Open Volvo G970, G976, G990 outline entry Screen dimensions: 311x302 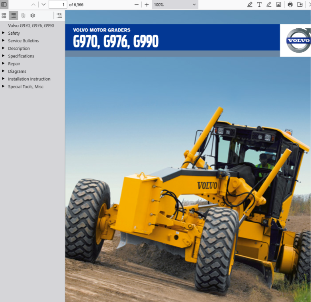pos(31,25)
